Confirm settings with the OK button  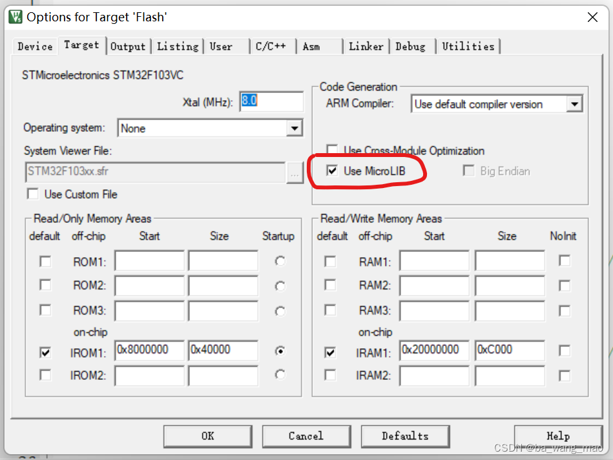208,436
